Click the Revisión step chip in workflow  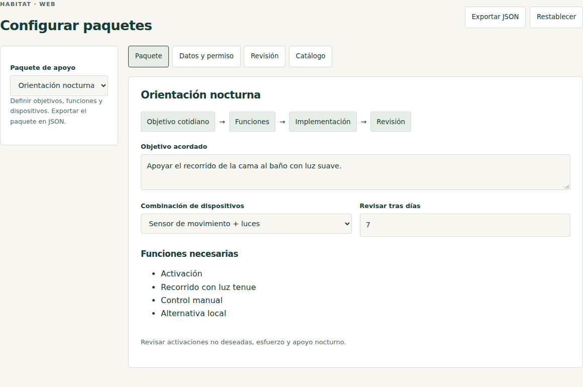[391, 122]
